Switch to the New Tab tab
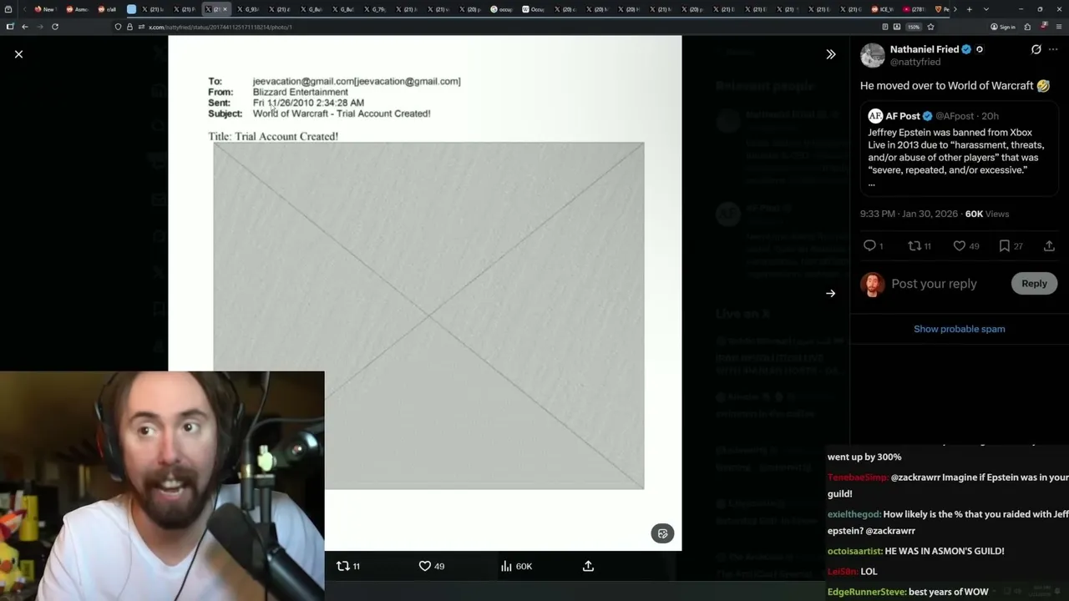The width and height of the screenshot is (1069, 601). click(x=45, y=9)
